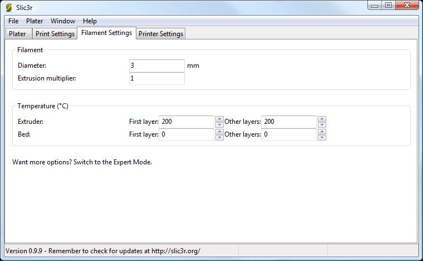423x261 pixels.
Task: Maximize the Slic3r window
Action: (388, 6)
